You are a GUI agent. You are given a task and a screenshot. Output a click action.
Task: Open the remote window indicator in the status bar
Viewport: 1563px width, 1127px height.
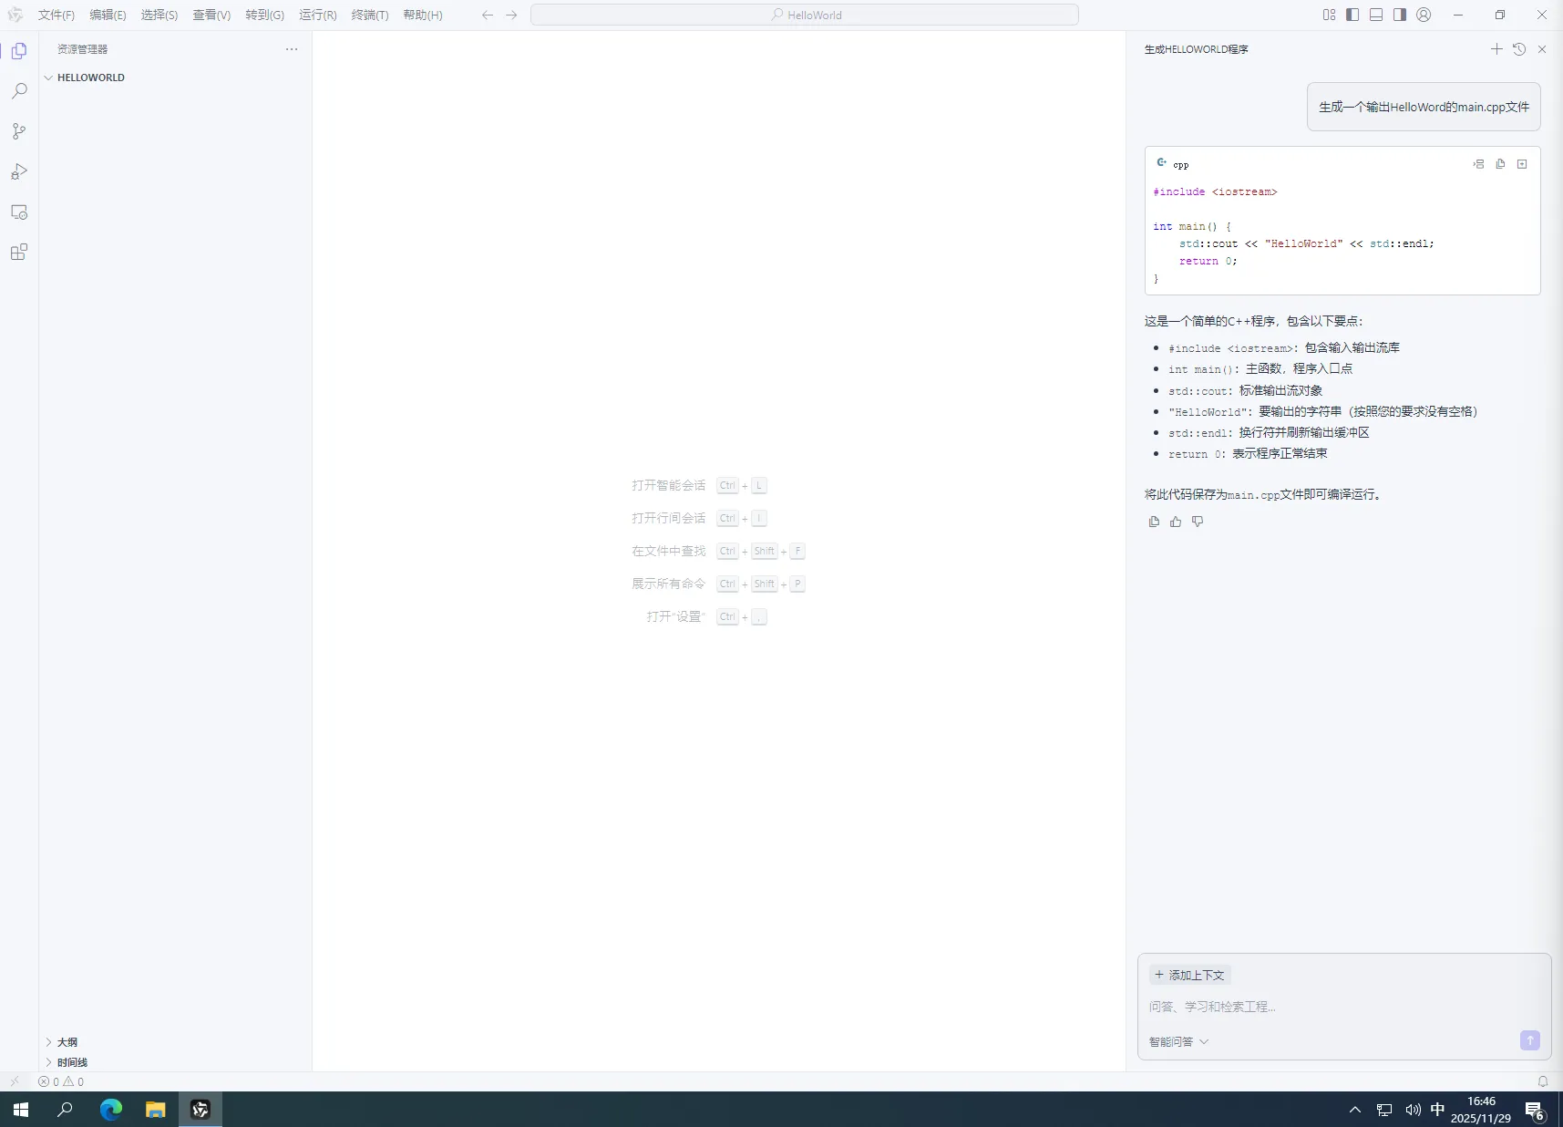[x=15, y=1081]
